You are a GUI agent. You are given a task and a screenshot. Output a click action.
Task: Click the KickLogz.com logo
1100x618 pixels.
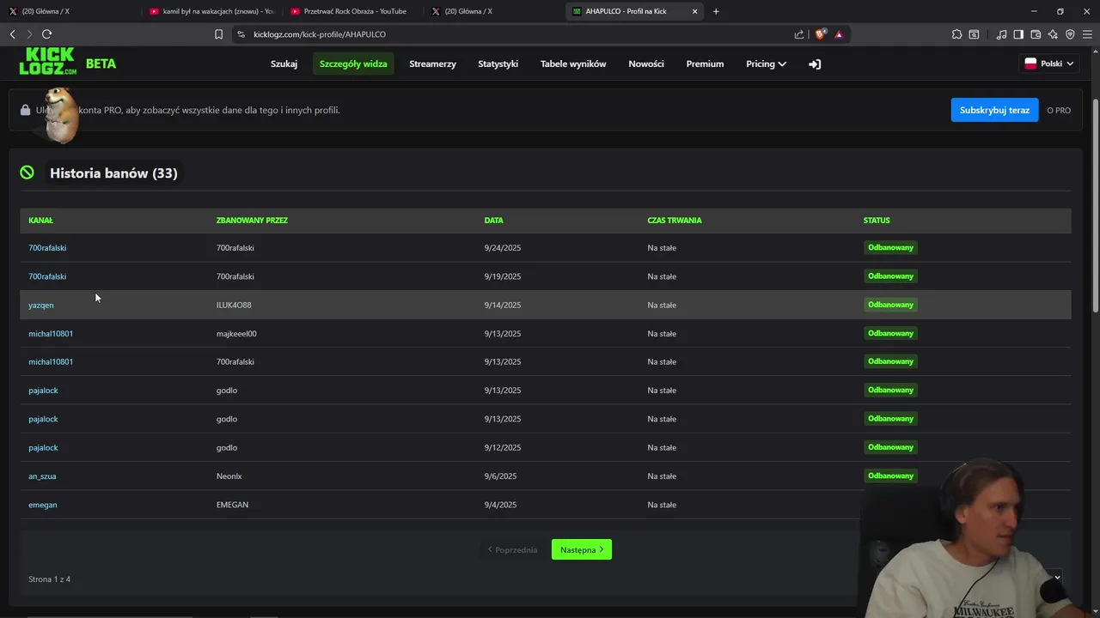[x=48, y=62]
